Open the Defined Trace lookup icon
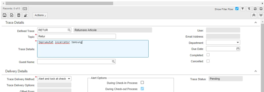Viewport: 264px width, 92px height. [69, 30]
